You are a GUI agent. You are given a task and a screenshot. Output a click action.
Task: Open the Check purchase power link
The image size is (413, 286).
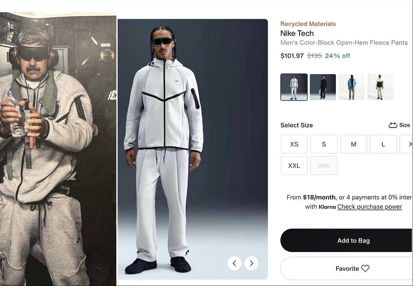[x=369, y=207]
